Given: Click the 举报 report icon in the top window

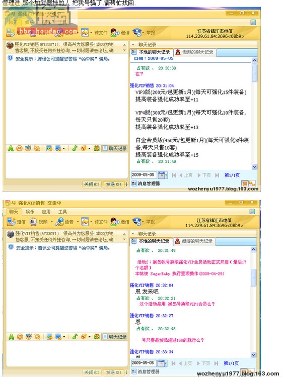Looking at the screenshot, I should click(137, 32).
